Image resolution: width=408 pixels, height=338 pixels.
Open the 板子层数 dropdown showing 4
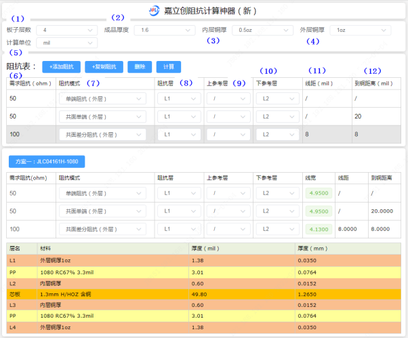pyautogui.click(x=68, y=30)
